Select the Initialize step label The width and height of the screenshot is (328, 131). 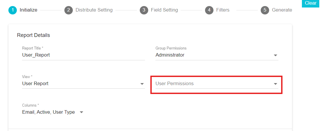coord(28,10)
